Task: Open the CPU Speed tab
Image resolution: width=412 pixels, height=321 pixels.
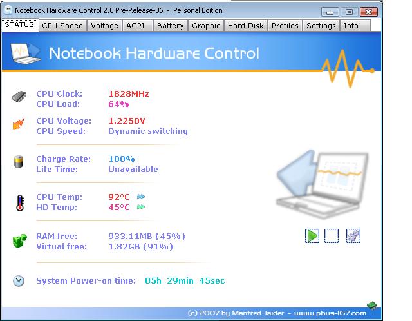Action: (x=62, y=26)
